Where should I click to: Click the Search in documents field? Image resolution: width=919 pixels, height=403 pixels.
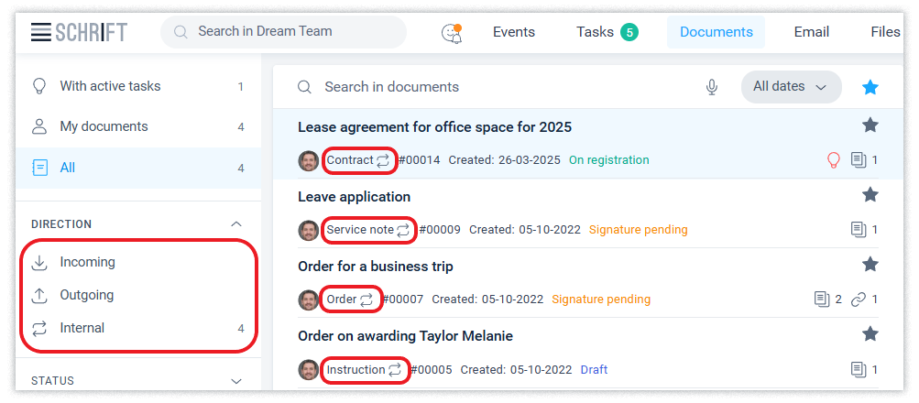(x=495, y=87)
